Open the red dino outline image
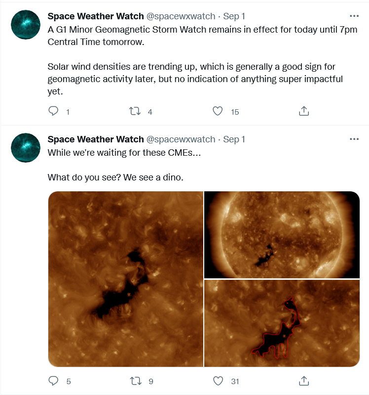Image resolution: width=369 pixels, height=395 pixels. (x=282, y=323)
